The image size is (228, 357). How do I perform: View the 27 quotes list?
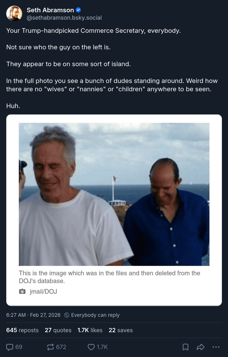point(58,330)
